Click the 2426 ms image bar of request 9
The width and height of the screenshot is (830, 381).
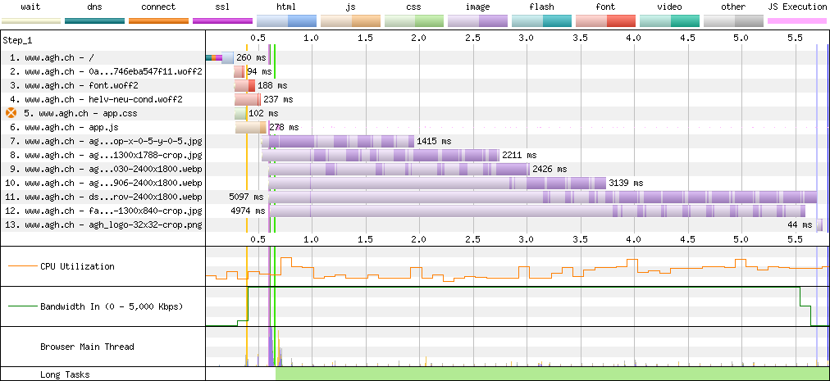pyautogui.click(x=399, y=170)
